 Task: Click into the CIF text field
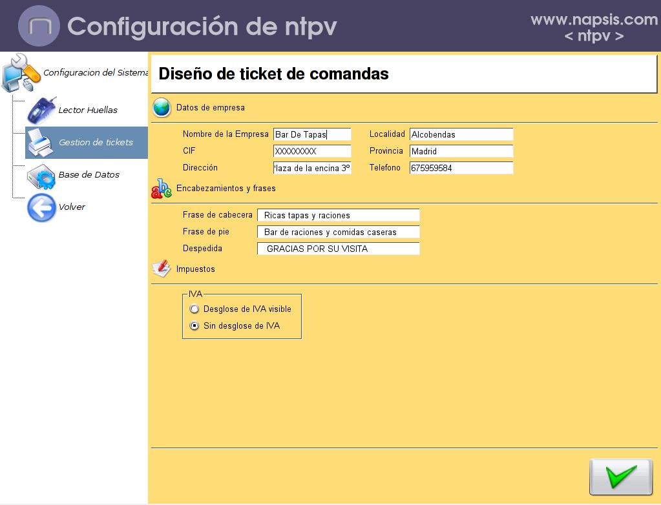(x=312, y=151)
